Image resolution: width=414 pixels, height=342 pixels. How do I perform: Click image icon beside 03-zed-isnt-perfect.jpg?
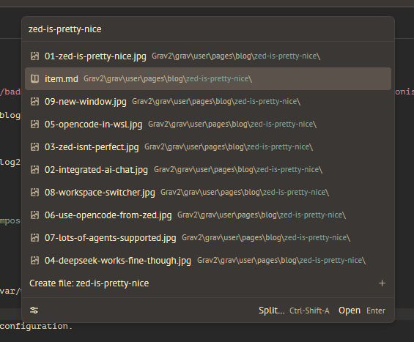(x=34, y=146)
